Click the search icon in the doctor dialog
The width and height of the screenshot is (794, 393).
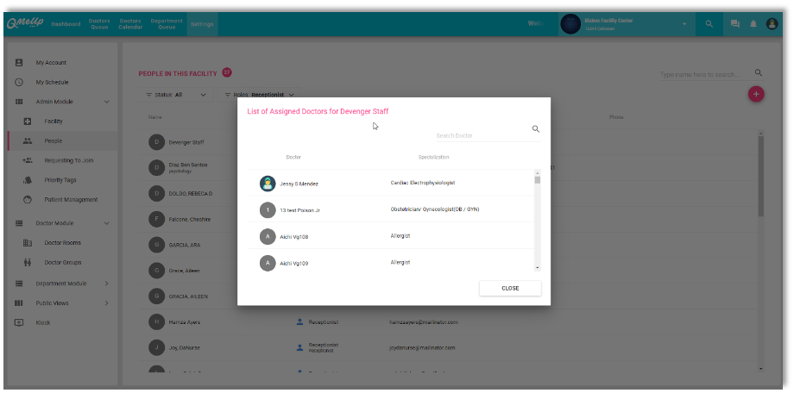[x=535, y=129]
